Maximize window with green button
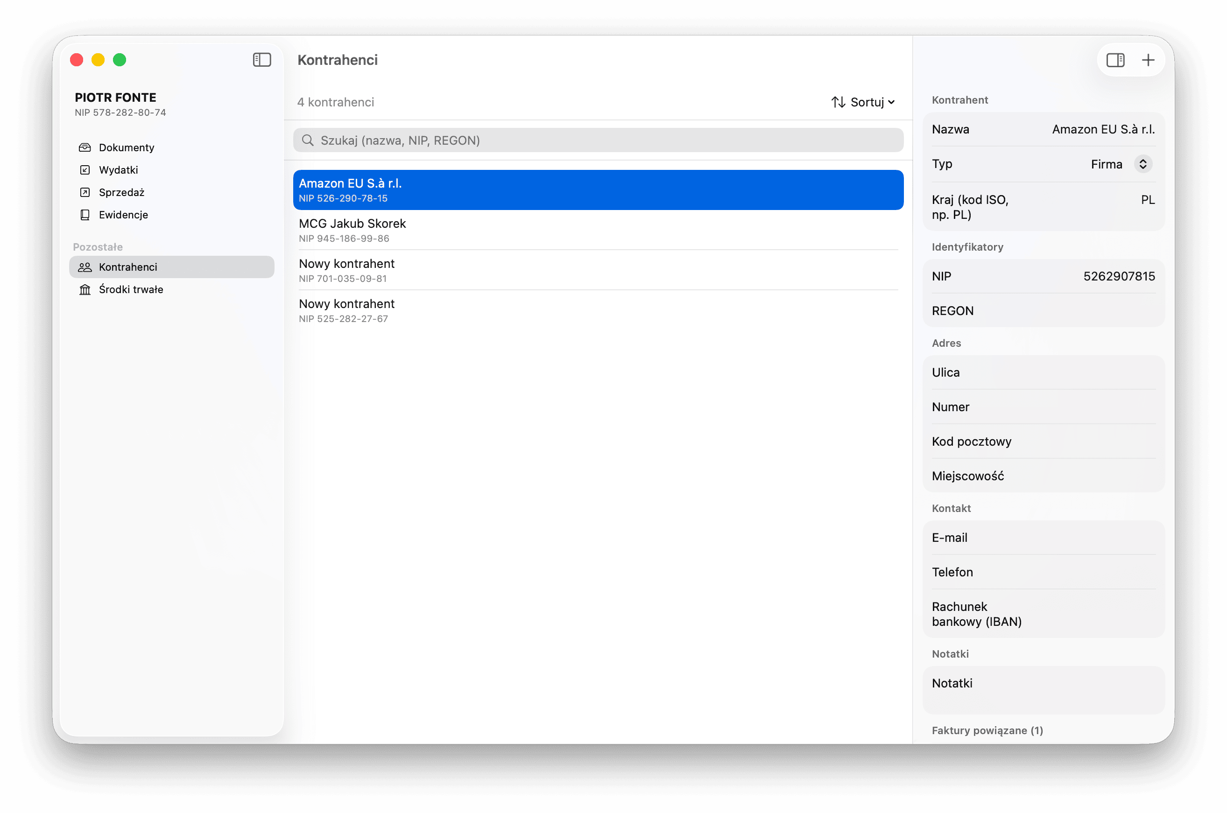Screen dimensions: 1227x813 (120, 60)
